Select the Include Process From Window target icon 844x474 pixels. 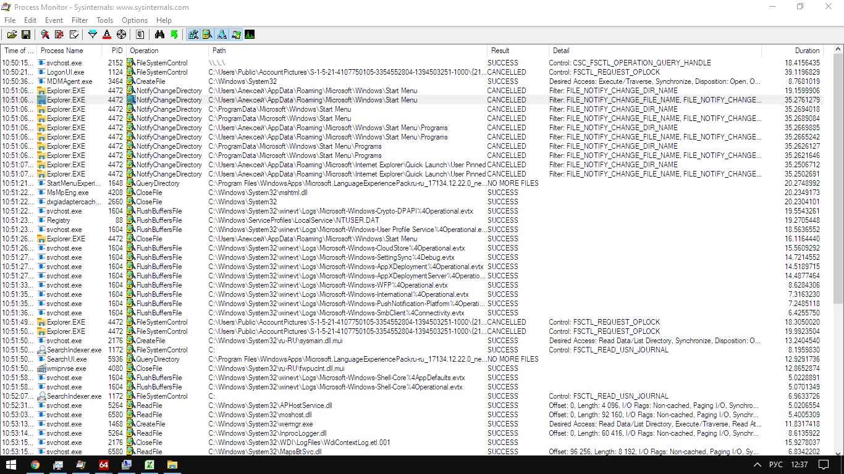121,35
